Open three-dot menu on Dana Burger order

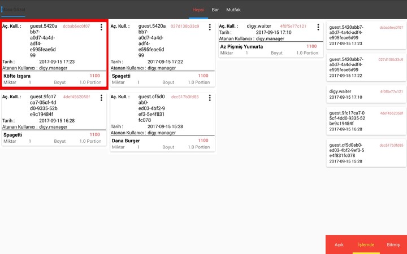coord(210,98)
